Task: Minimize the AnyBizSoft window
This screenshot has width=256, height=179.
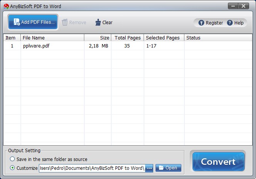Action: click(233, 6)
